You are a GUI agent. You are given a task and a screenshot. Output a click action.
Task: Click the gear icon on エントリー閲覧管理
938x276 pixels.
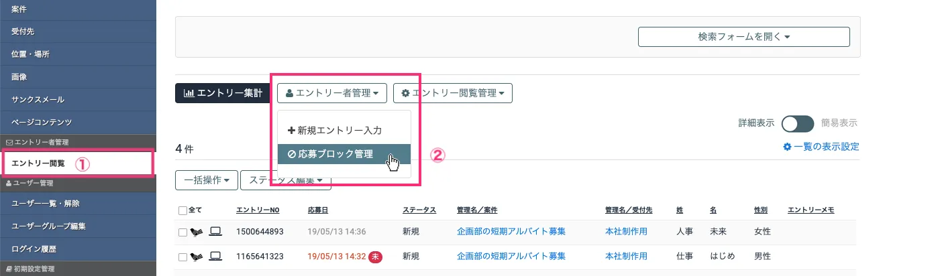click(x=405, y=94)
